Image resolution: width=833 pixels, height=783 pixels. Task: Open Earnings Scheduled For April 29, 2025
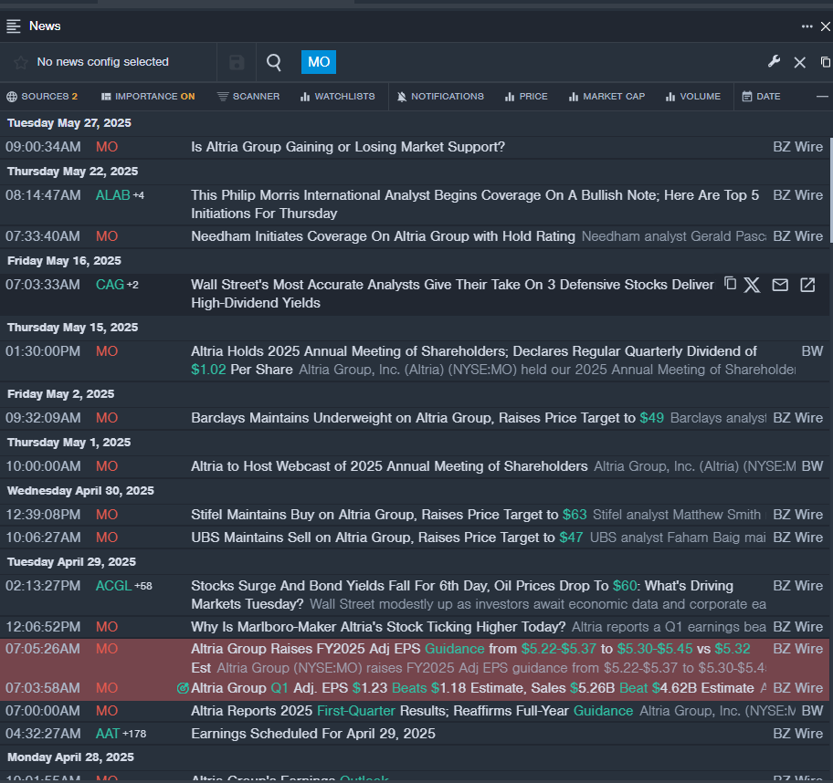[313, 734]
